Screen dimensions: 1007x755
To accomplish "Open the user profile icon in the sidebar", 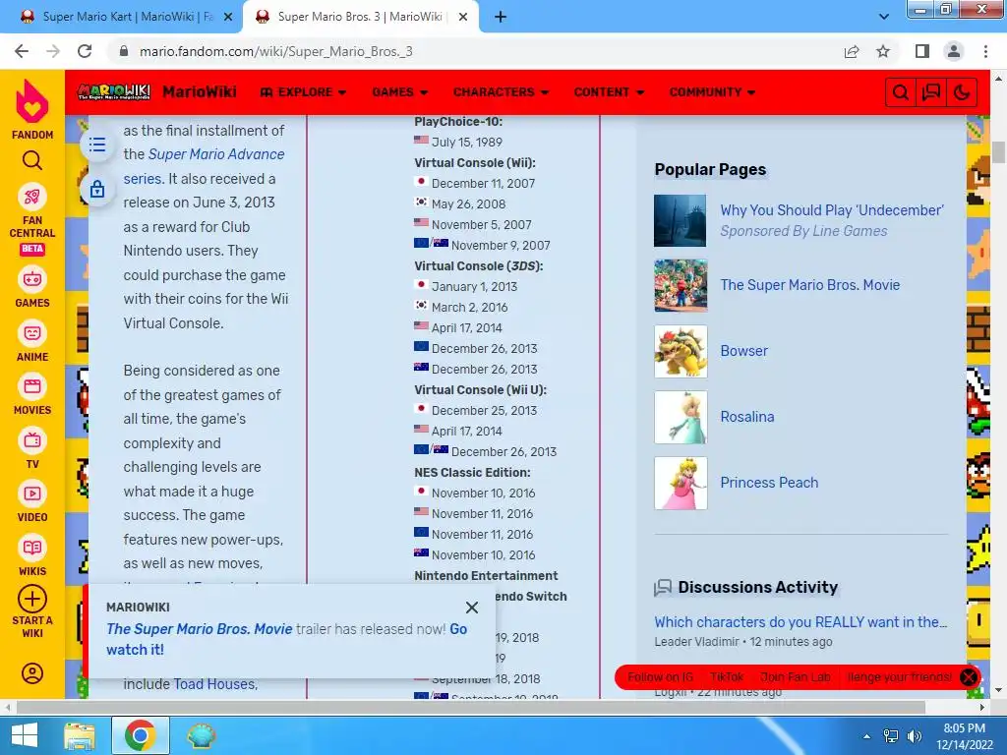I will click(32, 673).
